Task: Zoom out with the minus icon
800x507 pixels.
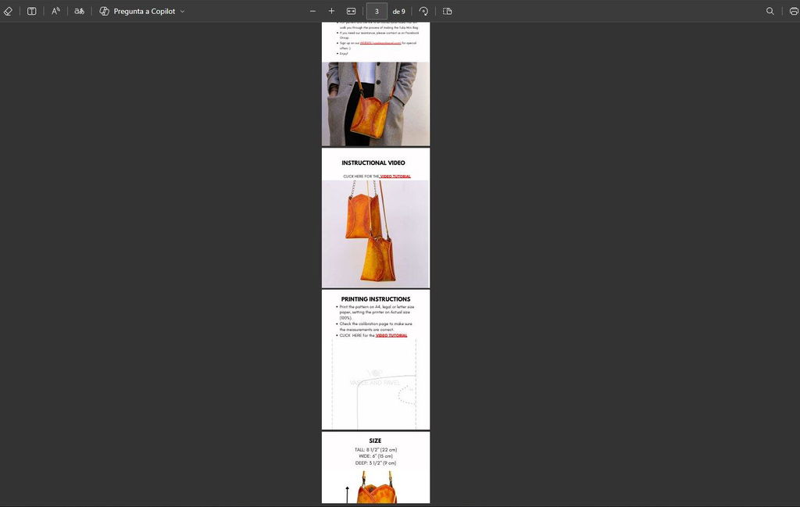Action: (312, 11)
